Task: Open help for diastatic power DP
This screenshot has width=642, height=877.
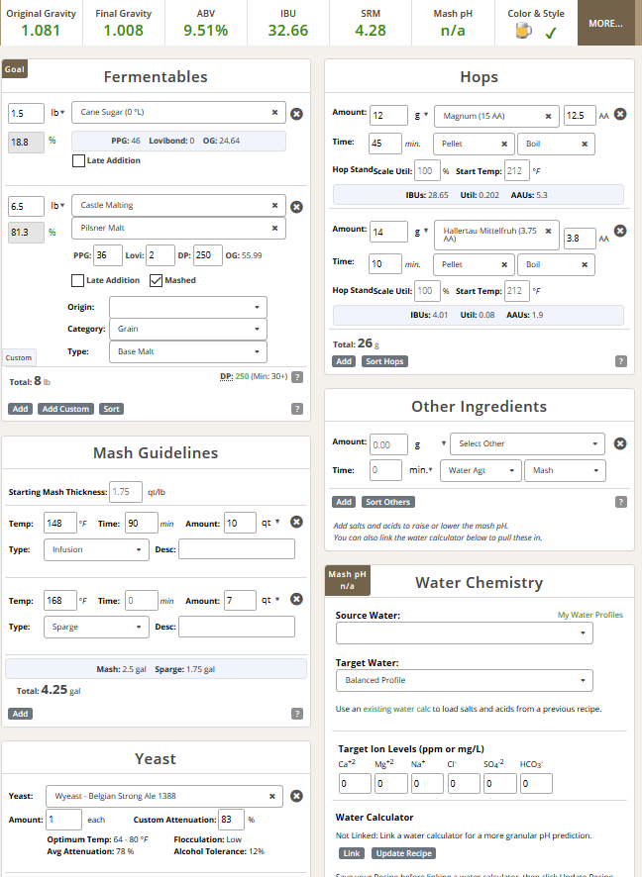Action: click(x=298, y=377)
